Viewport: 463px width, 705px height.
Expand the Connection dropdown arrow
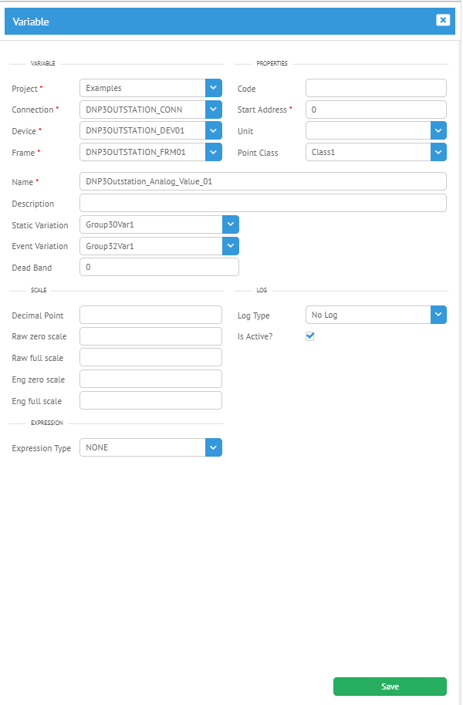214,110
